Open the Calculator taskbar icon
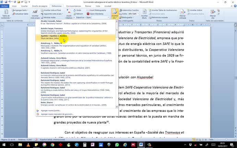The width and height of the screenshot is (237, 148). tap(85, 145)
